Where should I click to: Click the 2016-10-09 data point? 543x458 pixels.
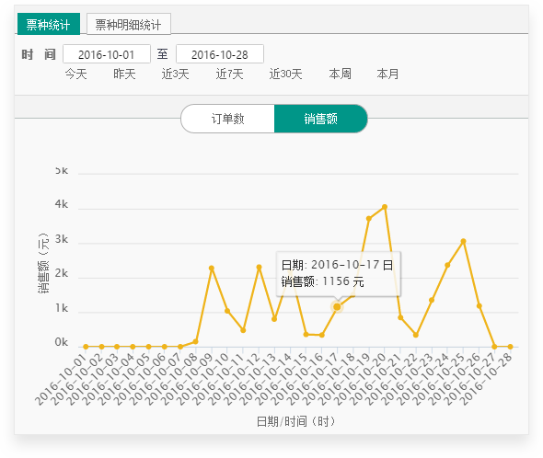[212, 268]
